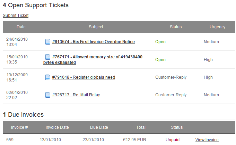This screenshot has height=145, width=236.
Task: Click document icon for ticket #767171
Action: (48, 57)
